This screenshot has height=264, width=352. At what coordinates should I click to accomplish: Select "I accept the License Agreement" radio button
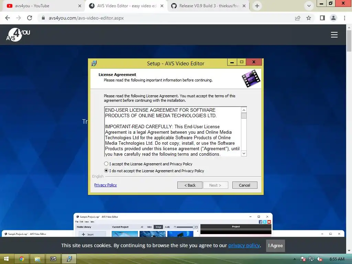click(x=106, y=164)
